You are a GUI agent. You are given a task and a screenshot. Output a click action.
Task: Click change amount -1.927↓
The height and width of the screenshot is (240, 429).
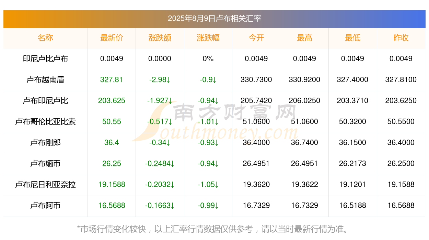click(x=160, y=101)
